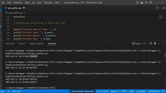Open the Help menu

(x=57, y=3)
